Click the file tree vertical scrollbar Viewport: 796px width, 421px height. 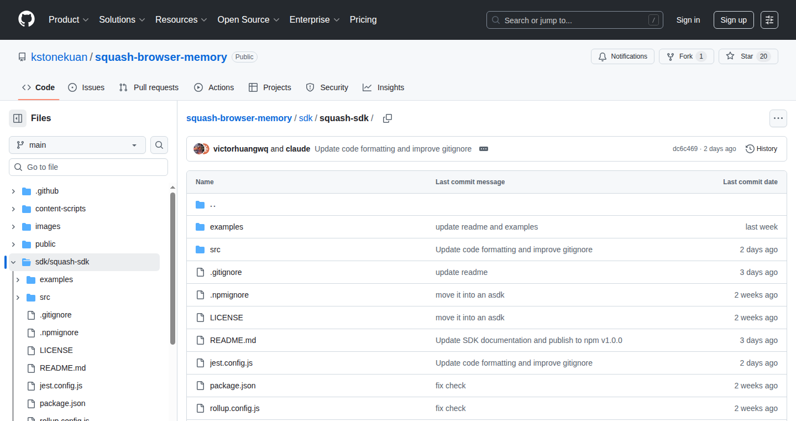(172, 268)
